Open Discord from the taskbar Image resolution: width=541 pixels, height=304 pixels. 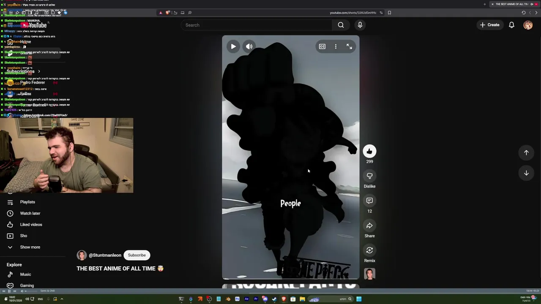pos(265,299)
